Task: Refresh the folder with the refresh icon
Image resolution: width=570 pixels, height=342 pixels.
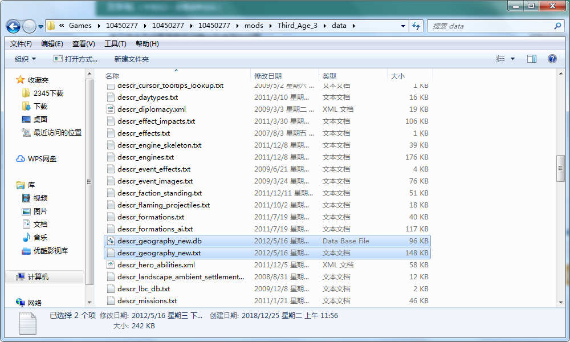Action: 416,26
